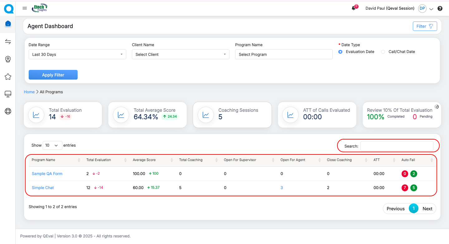Click into the table Search field

coord(397,146)
